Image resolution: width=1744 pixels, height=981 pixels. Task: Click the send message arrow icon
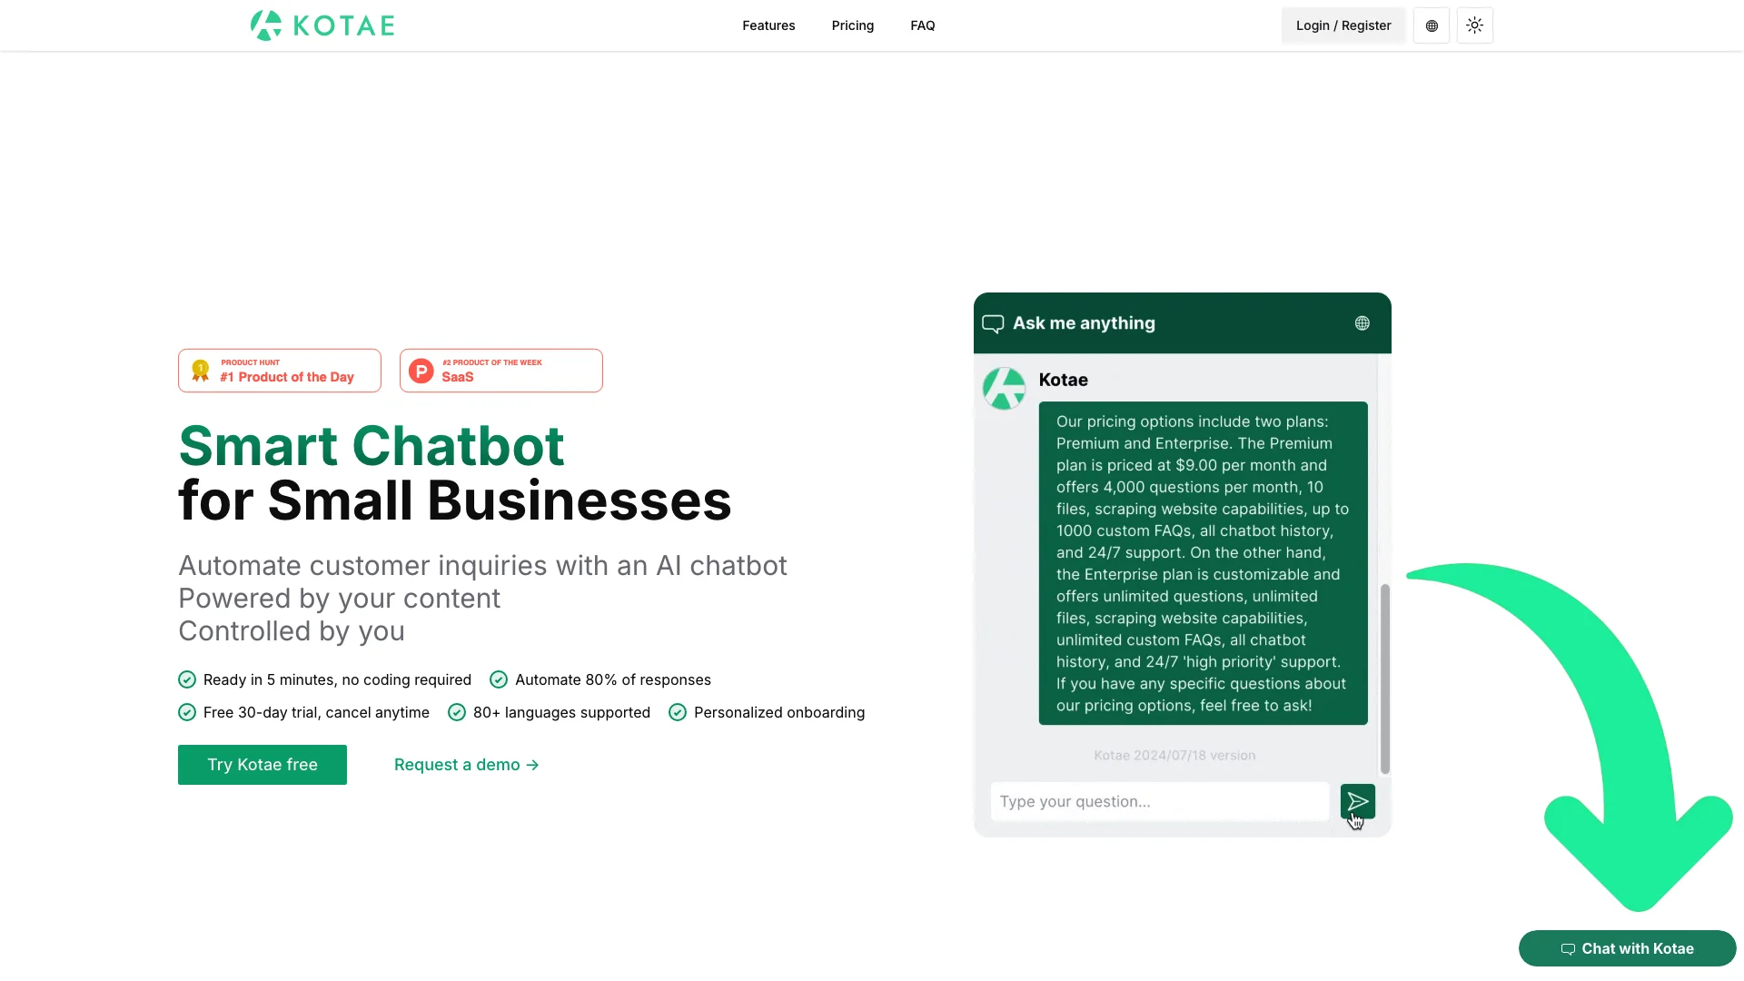pos(1356,801)
